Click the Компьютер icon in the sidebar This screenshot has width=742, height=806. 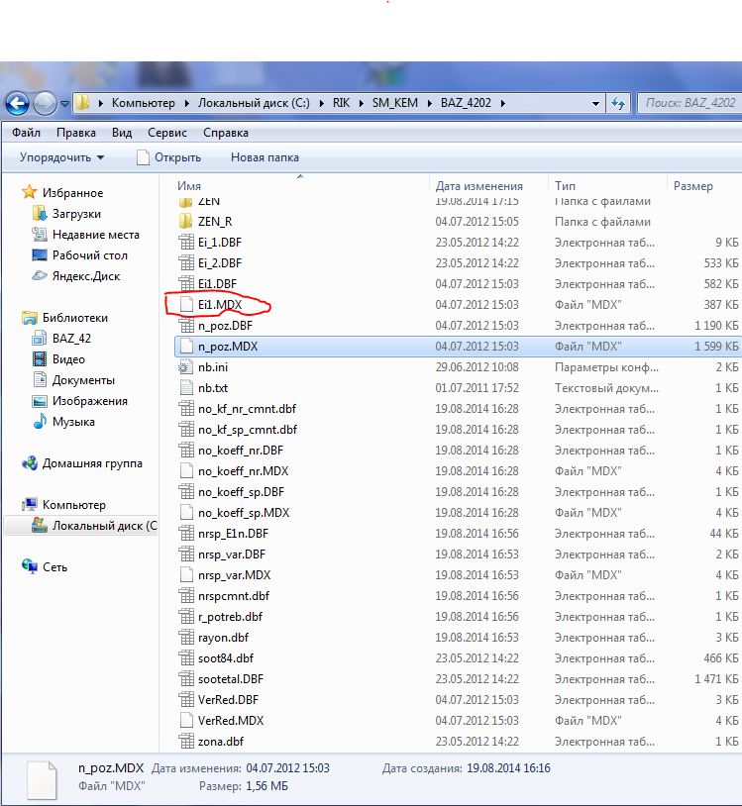pyautogui.click(x=30, y=505)
